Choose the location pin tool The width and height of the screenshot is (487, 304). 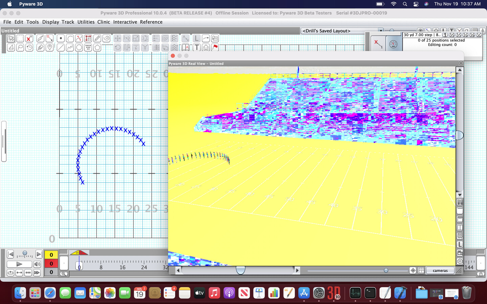[x=49, y=47]
